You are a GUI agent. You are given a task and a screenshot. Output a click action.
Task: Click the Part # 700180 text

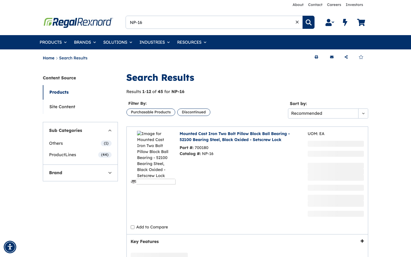[194, 148]
